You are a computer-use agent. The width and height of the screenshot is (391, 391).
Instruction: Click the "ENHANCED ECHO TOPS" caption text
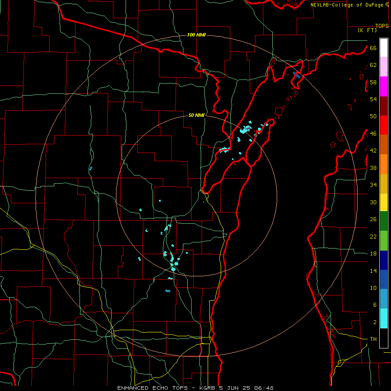coord(153,388)
